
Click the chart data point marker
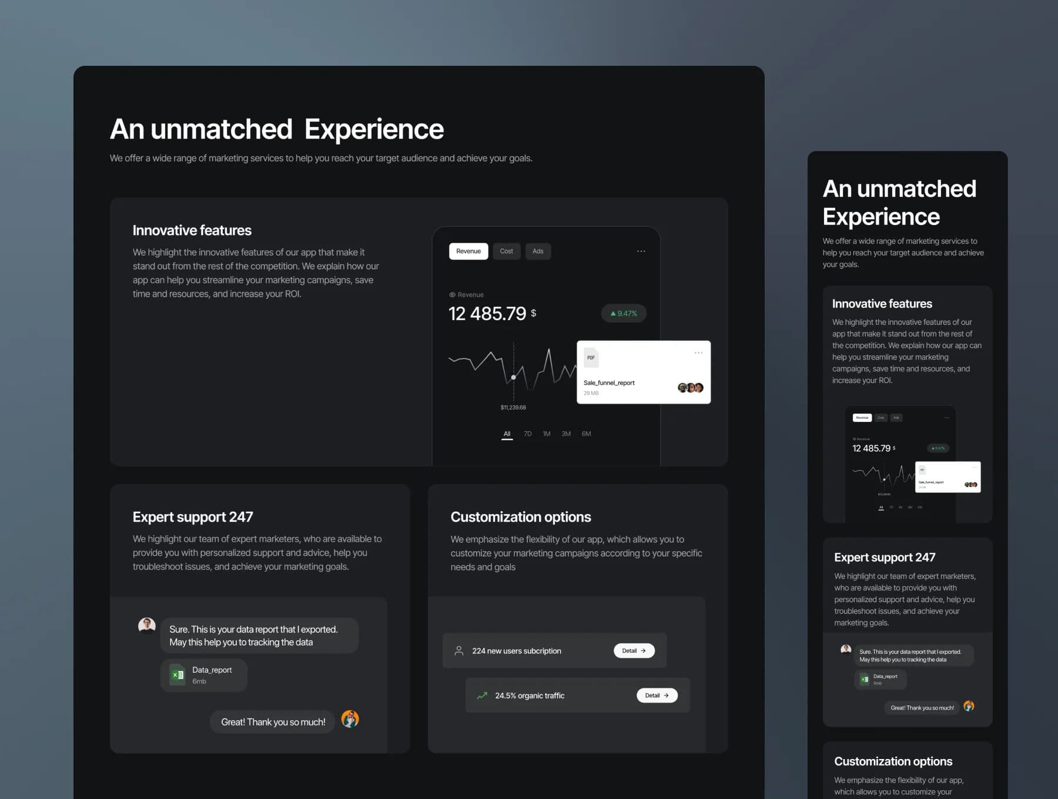pyautogui.click(x=514, y=377)
